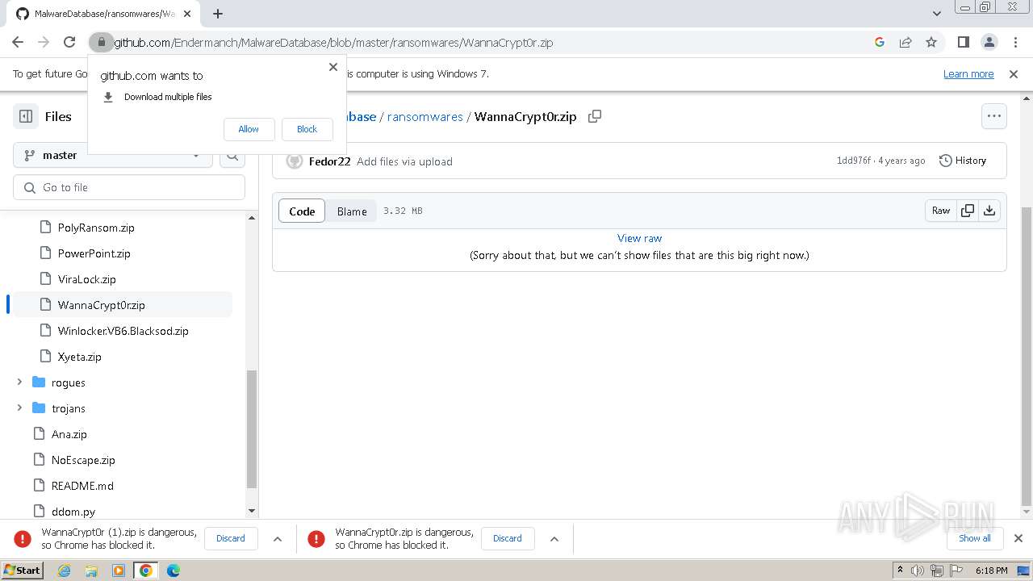
Task: Copy raw file contents icon
Action: pos(967,211)
